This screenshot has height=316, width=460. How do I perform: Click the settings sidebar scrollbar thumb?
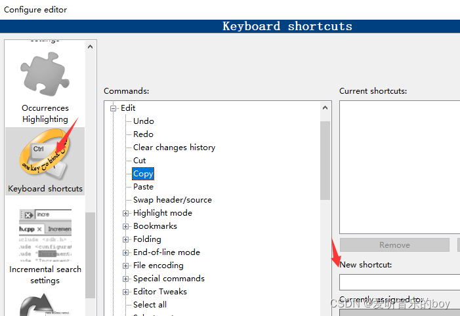point(91,255)
